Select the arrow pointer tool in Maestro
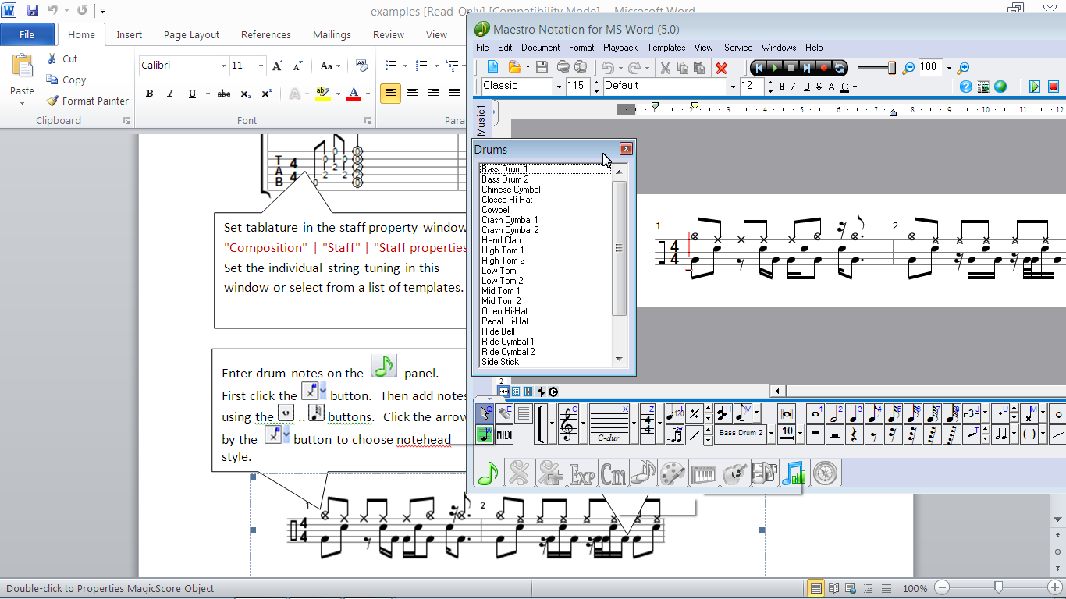This screenshot has width=1066, height=599. (x=484, y=413)
